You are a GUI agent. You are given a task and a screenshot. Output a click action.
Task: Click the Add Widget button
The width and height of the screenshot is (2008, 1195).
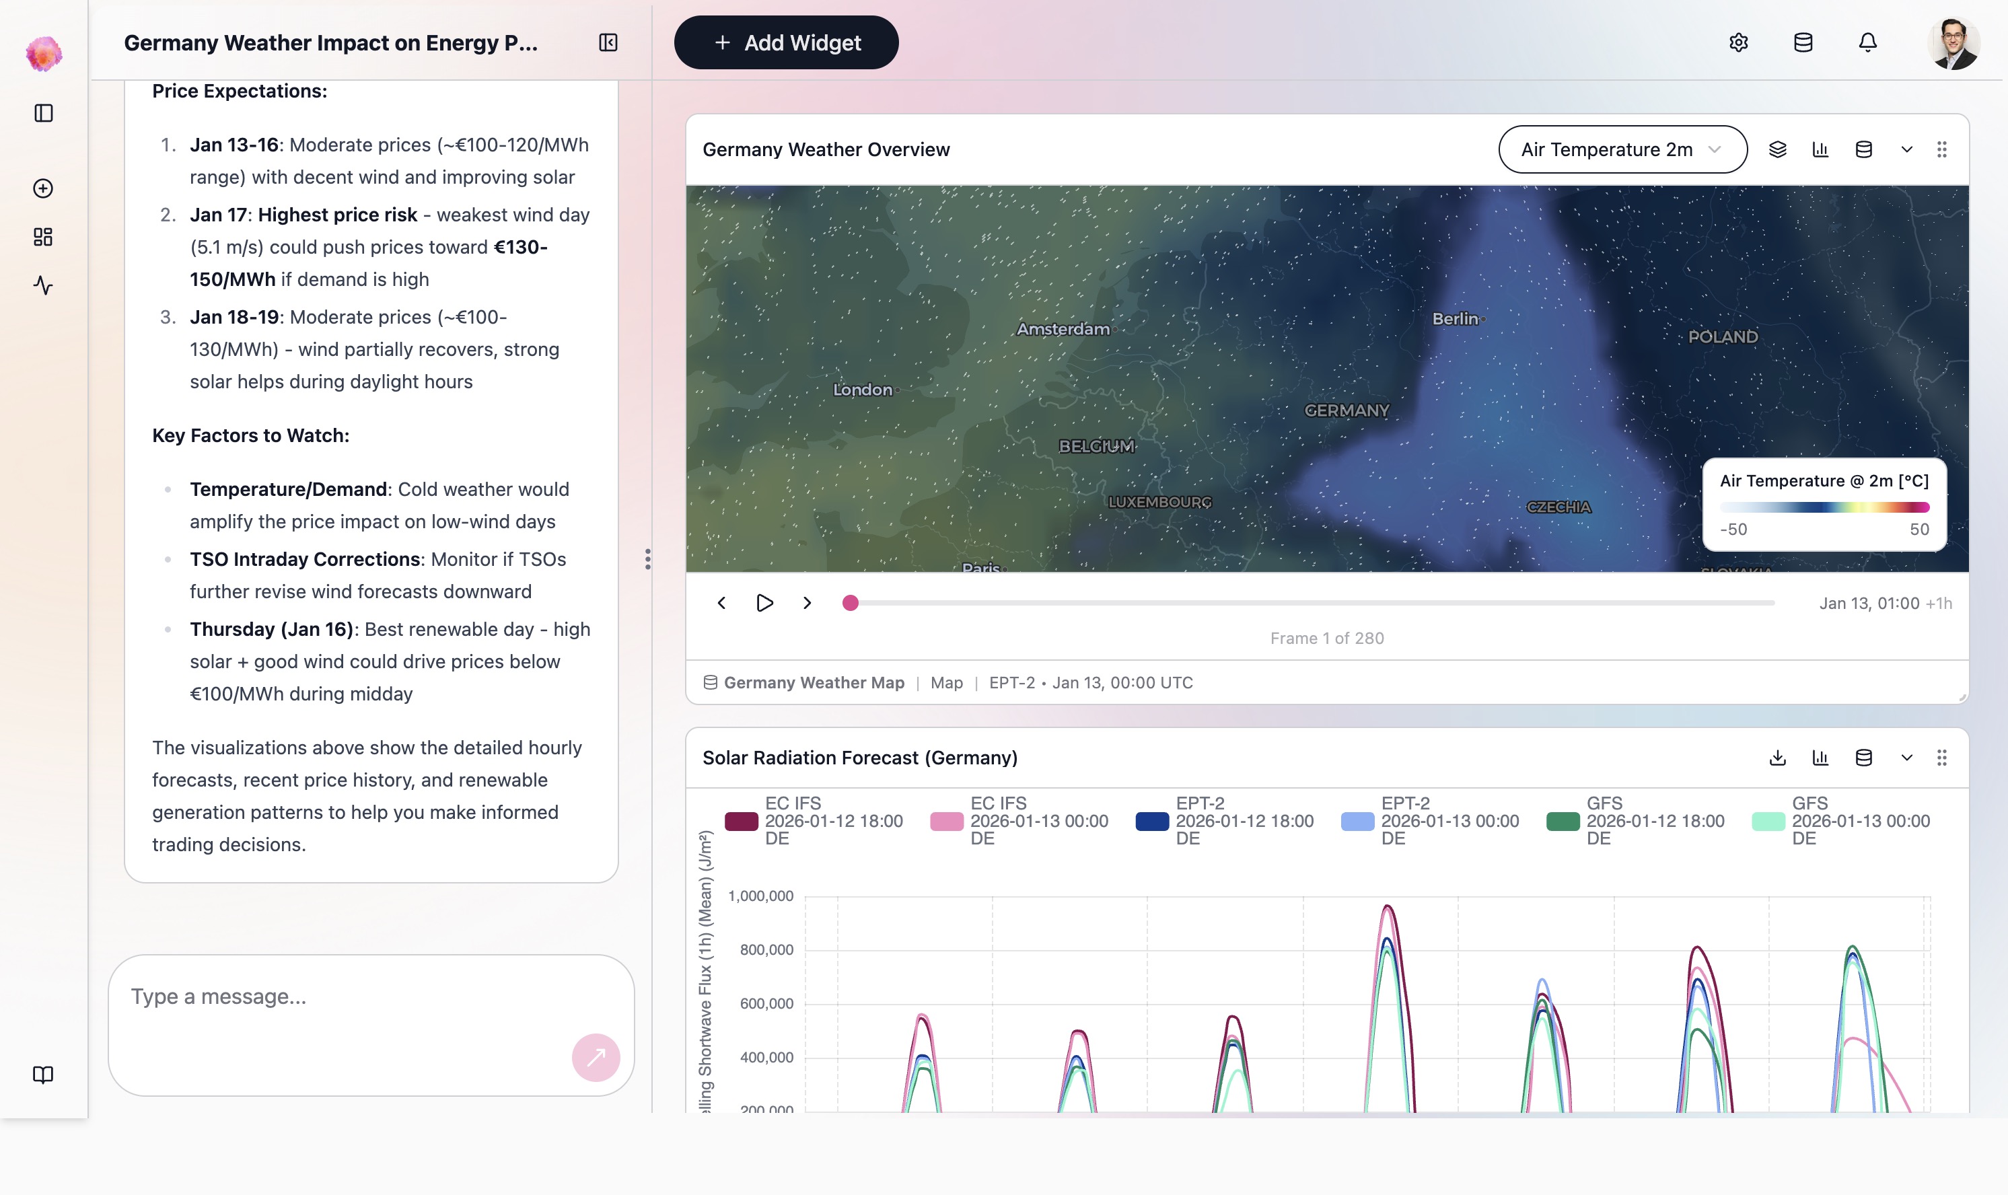[x=786, y=42]
